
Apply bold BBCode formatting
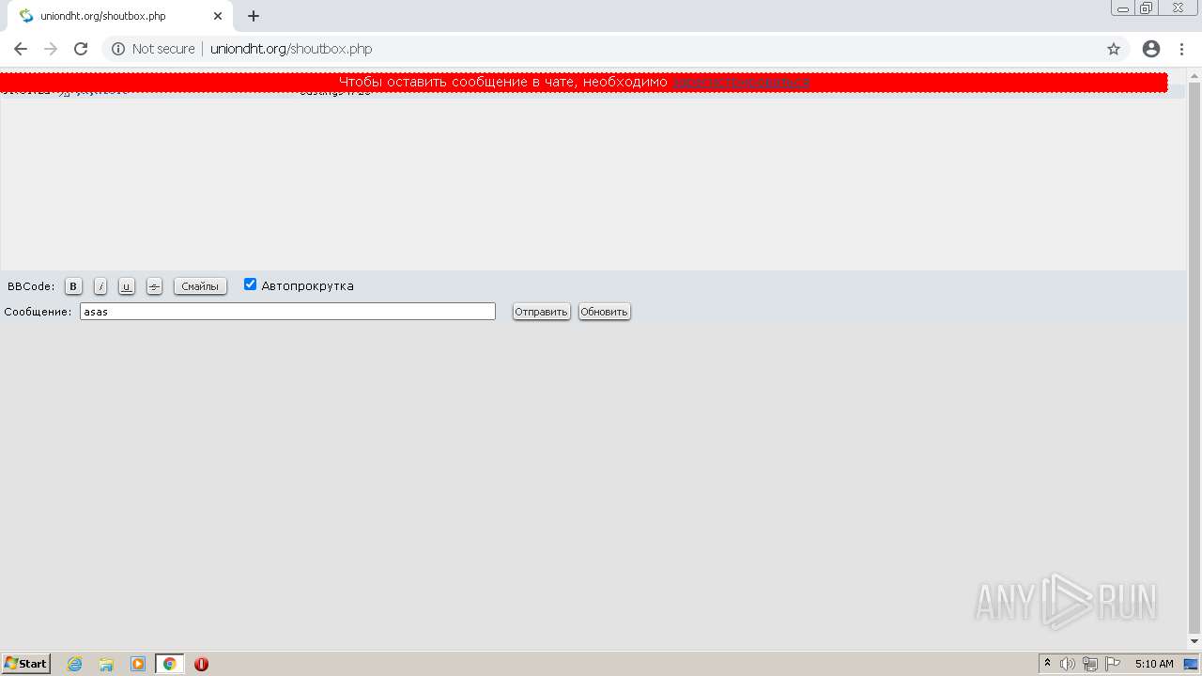click(73, 286)
